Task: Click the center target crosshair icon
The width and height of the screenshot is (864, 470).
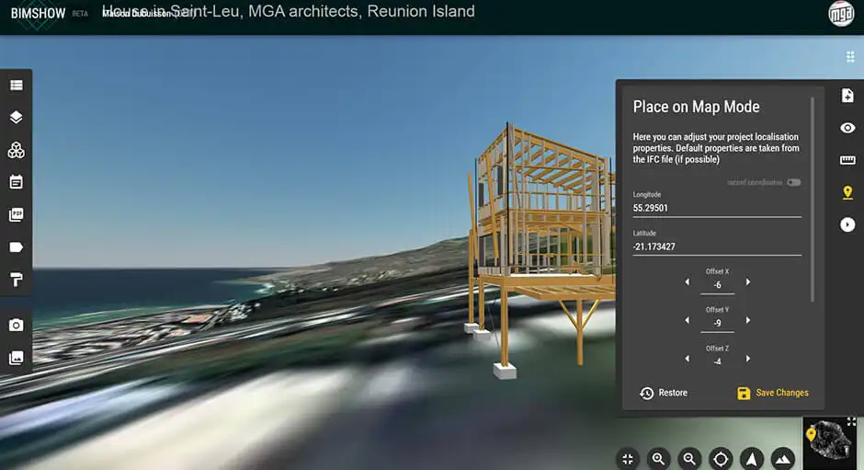Action: pyautogui.click(x=721, y=459)
